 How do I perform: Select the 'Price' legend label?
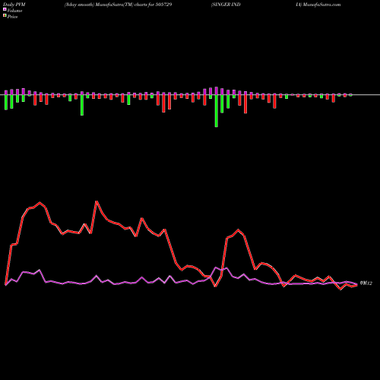(x=12, y=17)
